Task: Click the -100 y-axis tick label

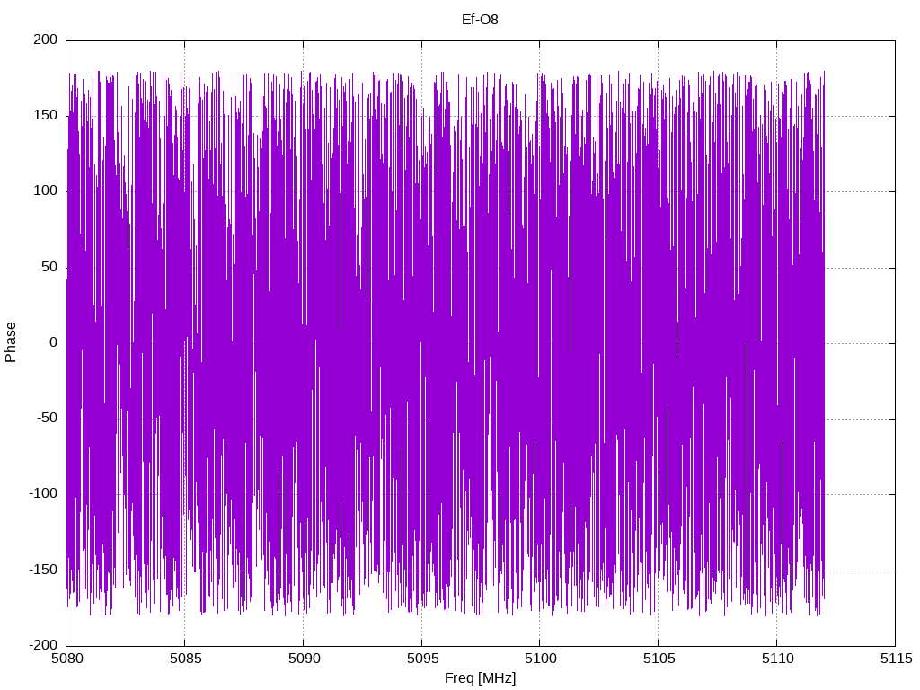Action: coord(43,493)
